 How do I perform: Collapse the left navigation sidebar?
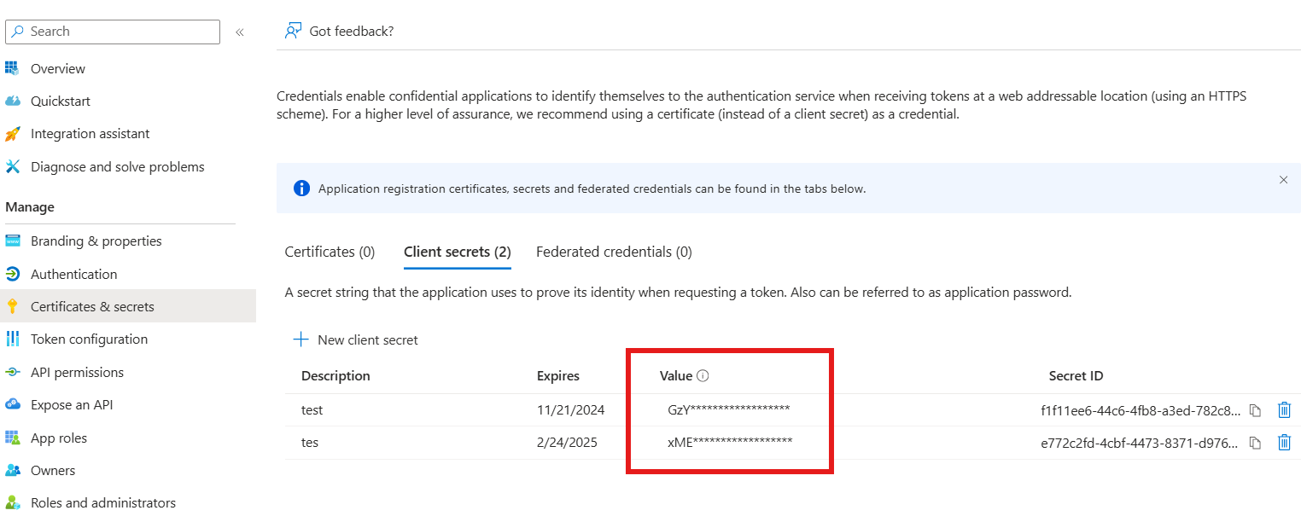[239, 31]
